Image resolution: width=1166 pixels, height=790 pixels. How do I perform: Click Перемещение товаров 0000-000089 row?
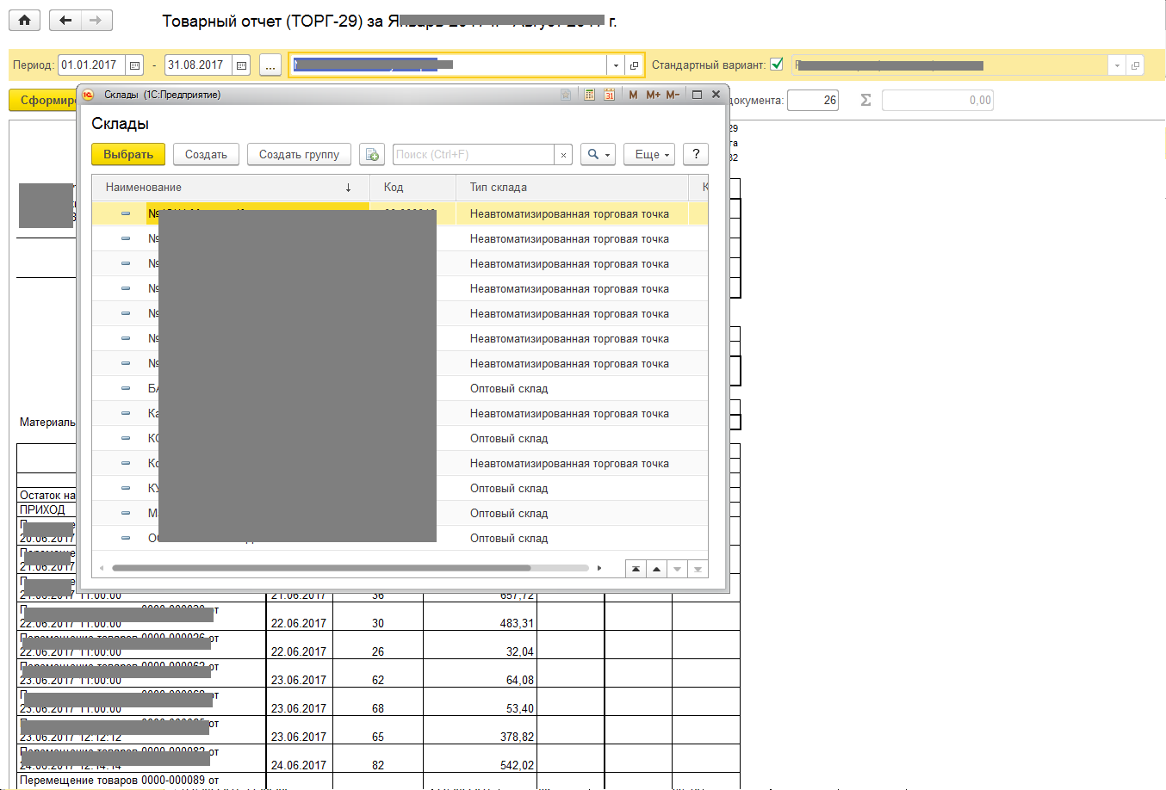click(120, 781)
